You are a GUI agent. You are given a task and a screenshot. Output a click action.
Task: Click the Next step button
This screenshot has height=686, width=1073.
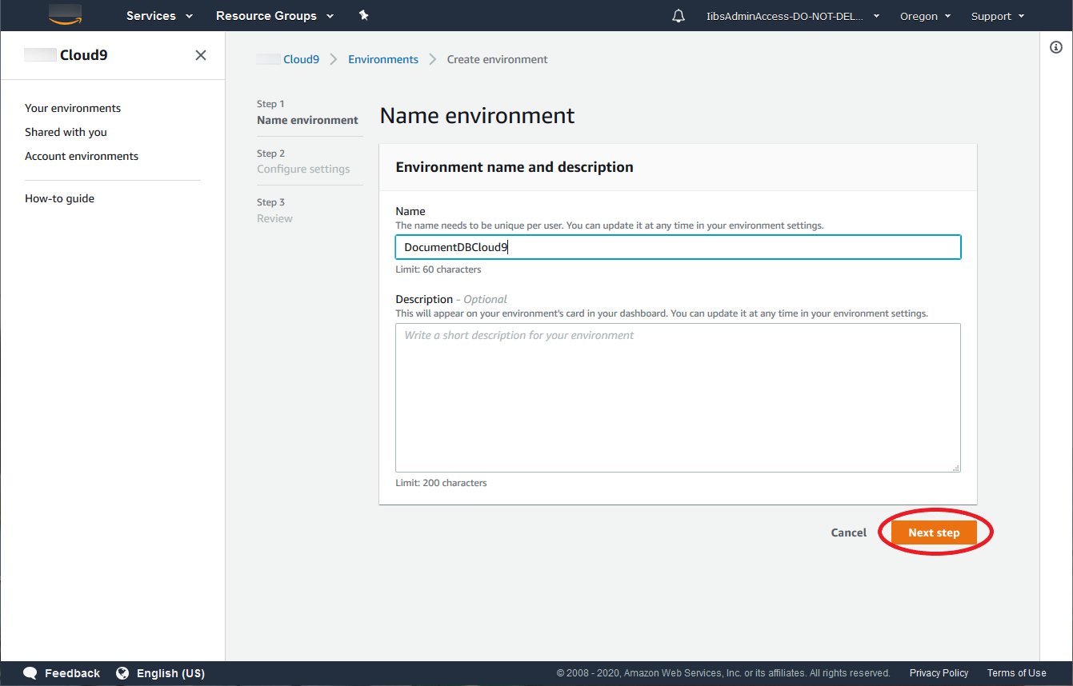tap(934, 532)
